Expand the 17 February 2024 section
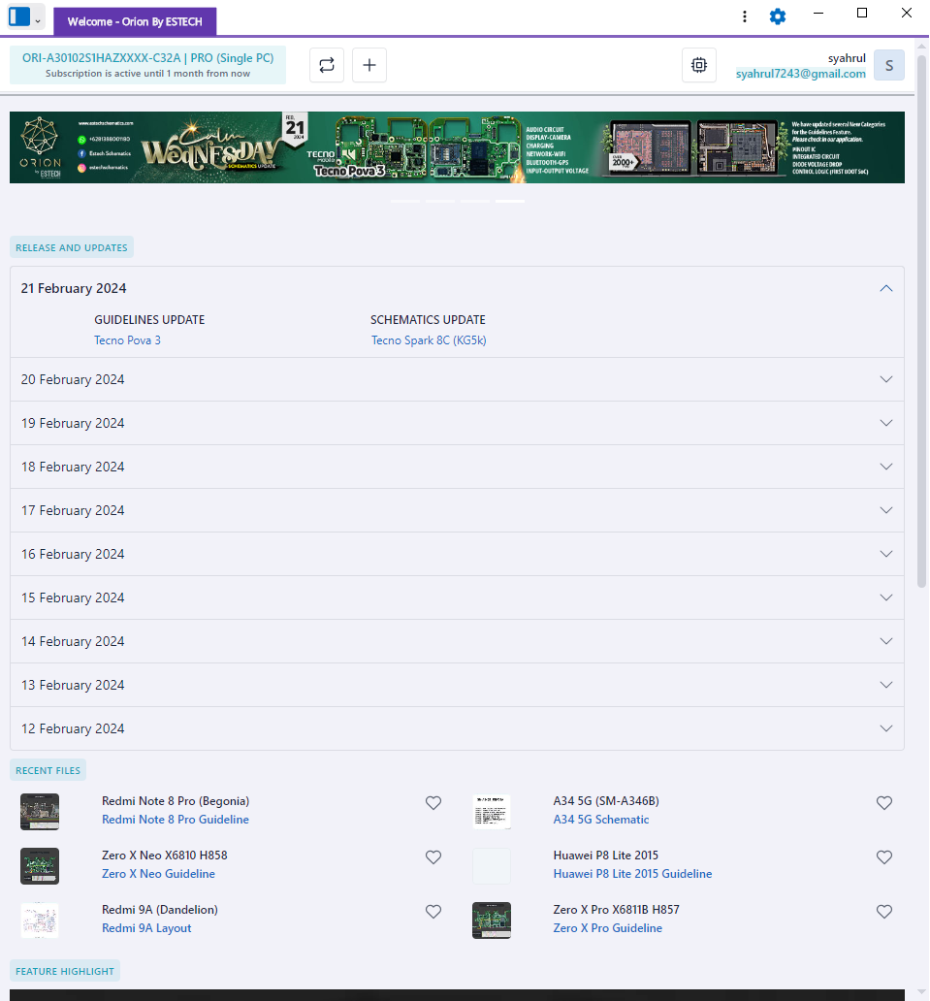 (457, 510)
